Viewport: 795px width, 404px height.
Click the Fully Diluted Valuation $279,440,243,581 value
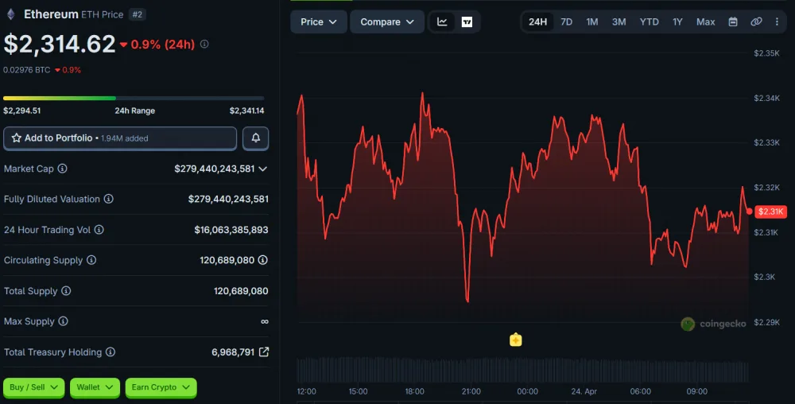228,199
